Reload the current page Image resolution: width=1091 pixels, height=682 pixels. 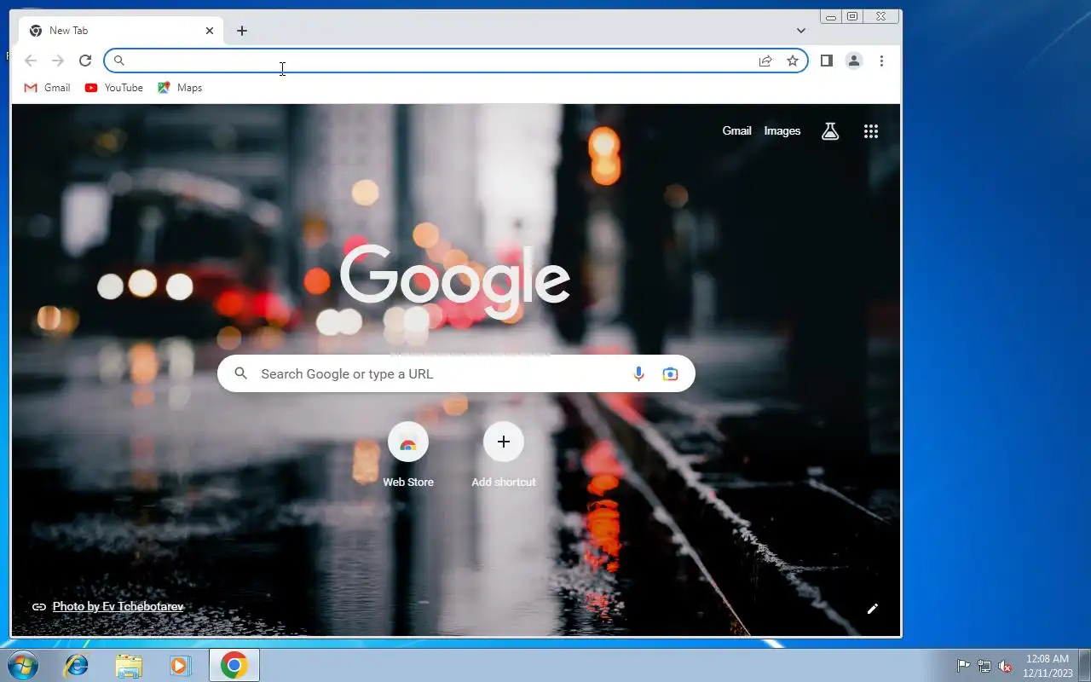click(x=85, y=61)
